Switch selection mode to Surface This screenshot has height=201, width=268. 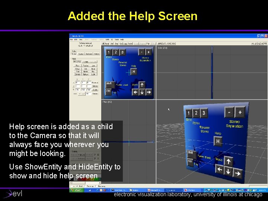coord(89,54)
